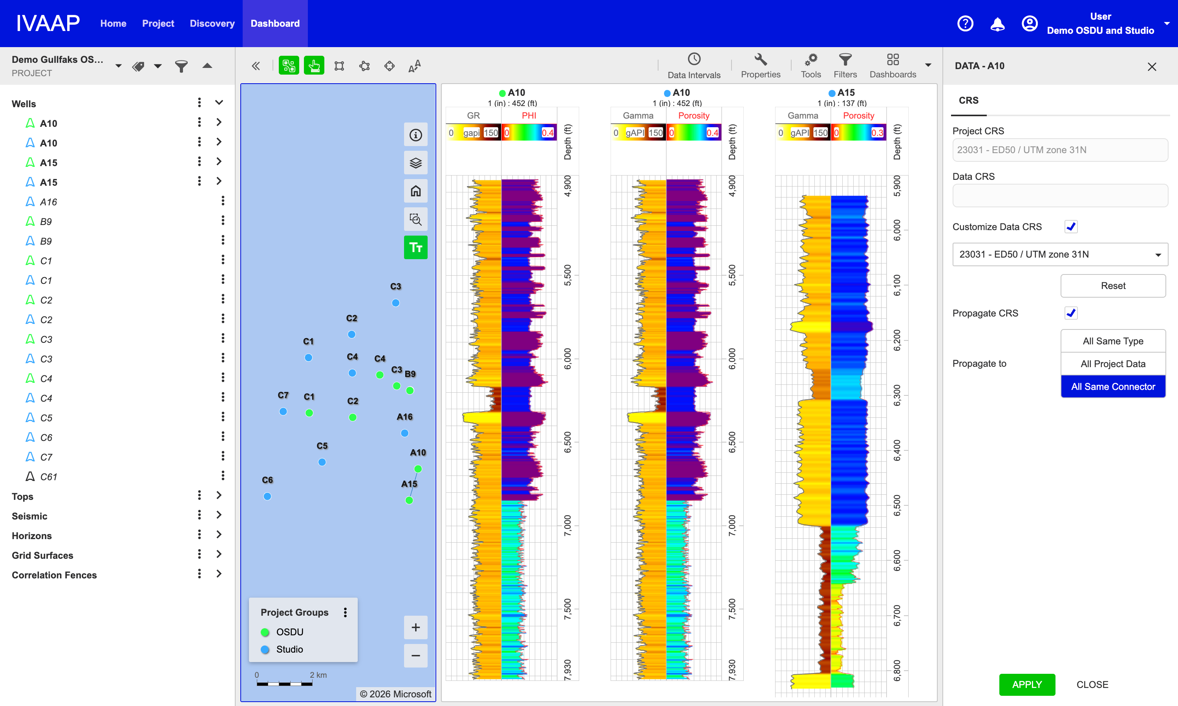
Task: Toggle the green cross-selection tool
Action: [289, 66]
